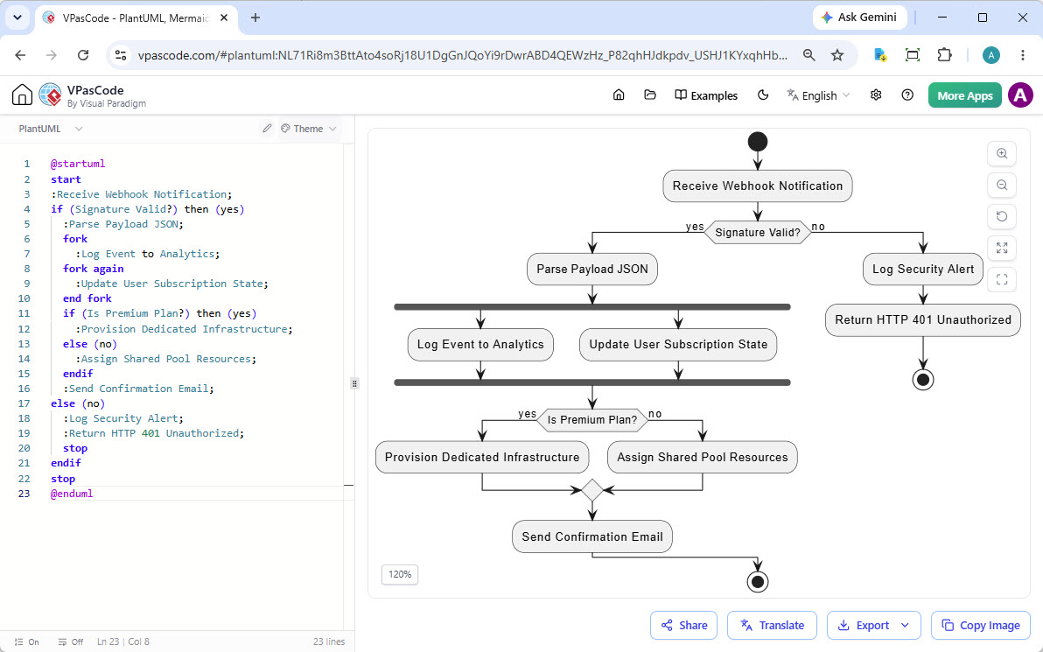Screen dimensions: 1043x652
Task: Zoom out of the diagram preview
Action: coord(1002,185)
